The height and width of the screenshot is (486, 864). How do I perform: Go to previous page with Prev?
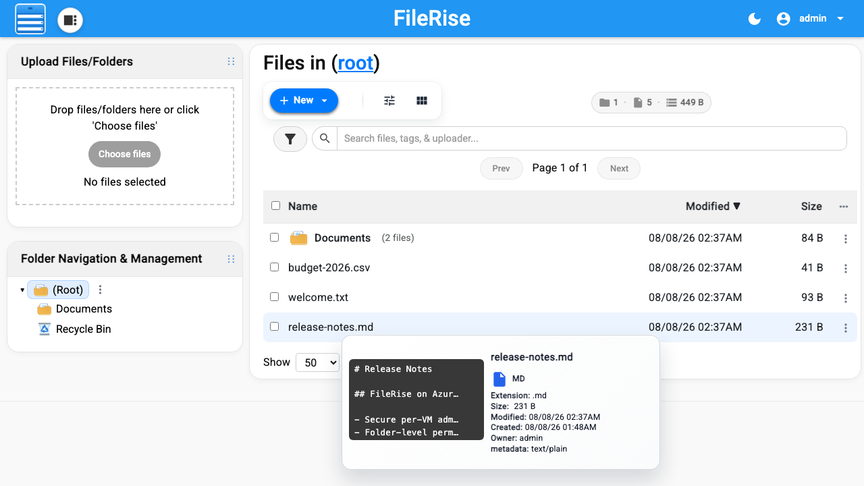502,168
